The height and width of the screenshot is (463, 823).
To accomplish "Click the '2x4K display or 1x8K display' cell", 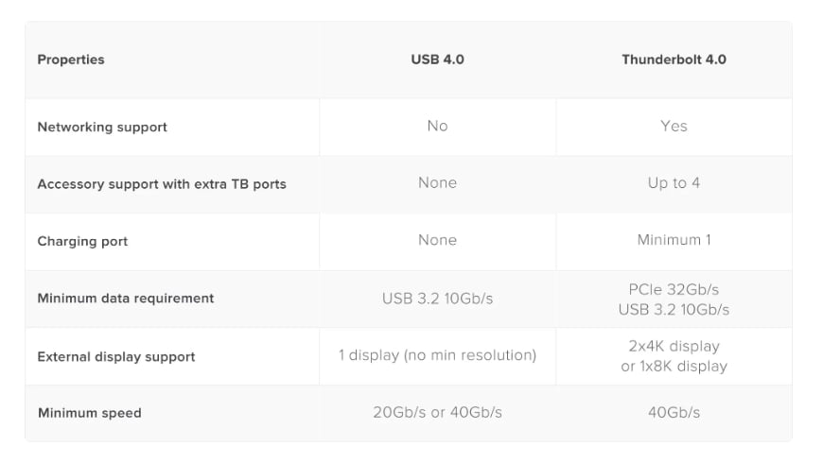I will (x=674, y=356).
